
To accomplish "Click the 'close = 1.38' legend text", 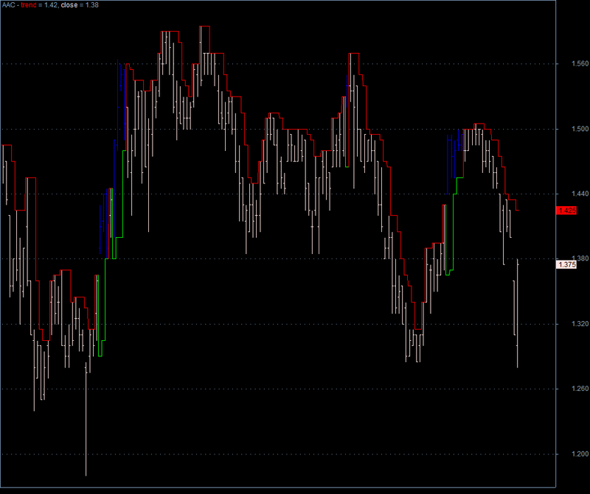I will [80, 5].
